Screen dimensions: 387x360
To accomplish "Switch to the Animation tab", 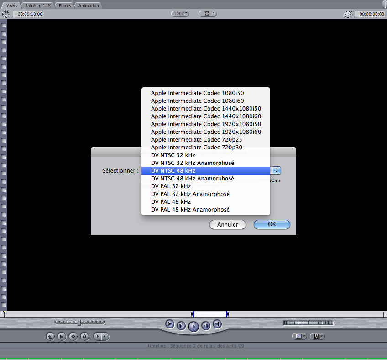I will pyautogui.click(x=89, y=5).
